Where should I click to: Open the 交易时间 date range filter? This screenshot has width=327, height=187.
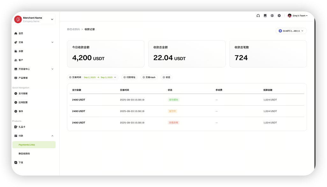(92, 77)
